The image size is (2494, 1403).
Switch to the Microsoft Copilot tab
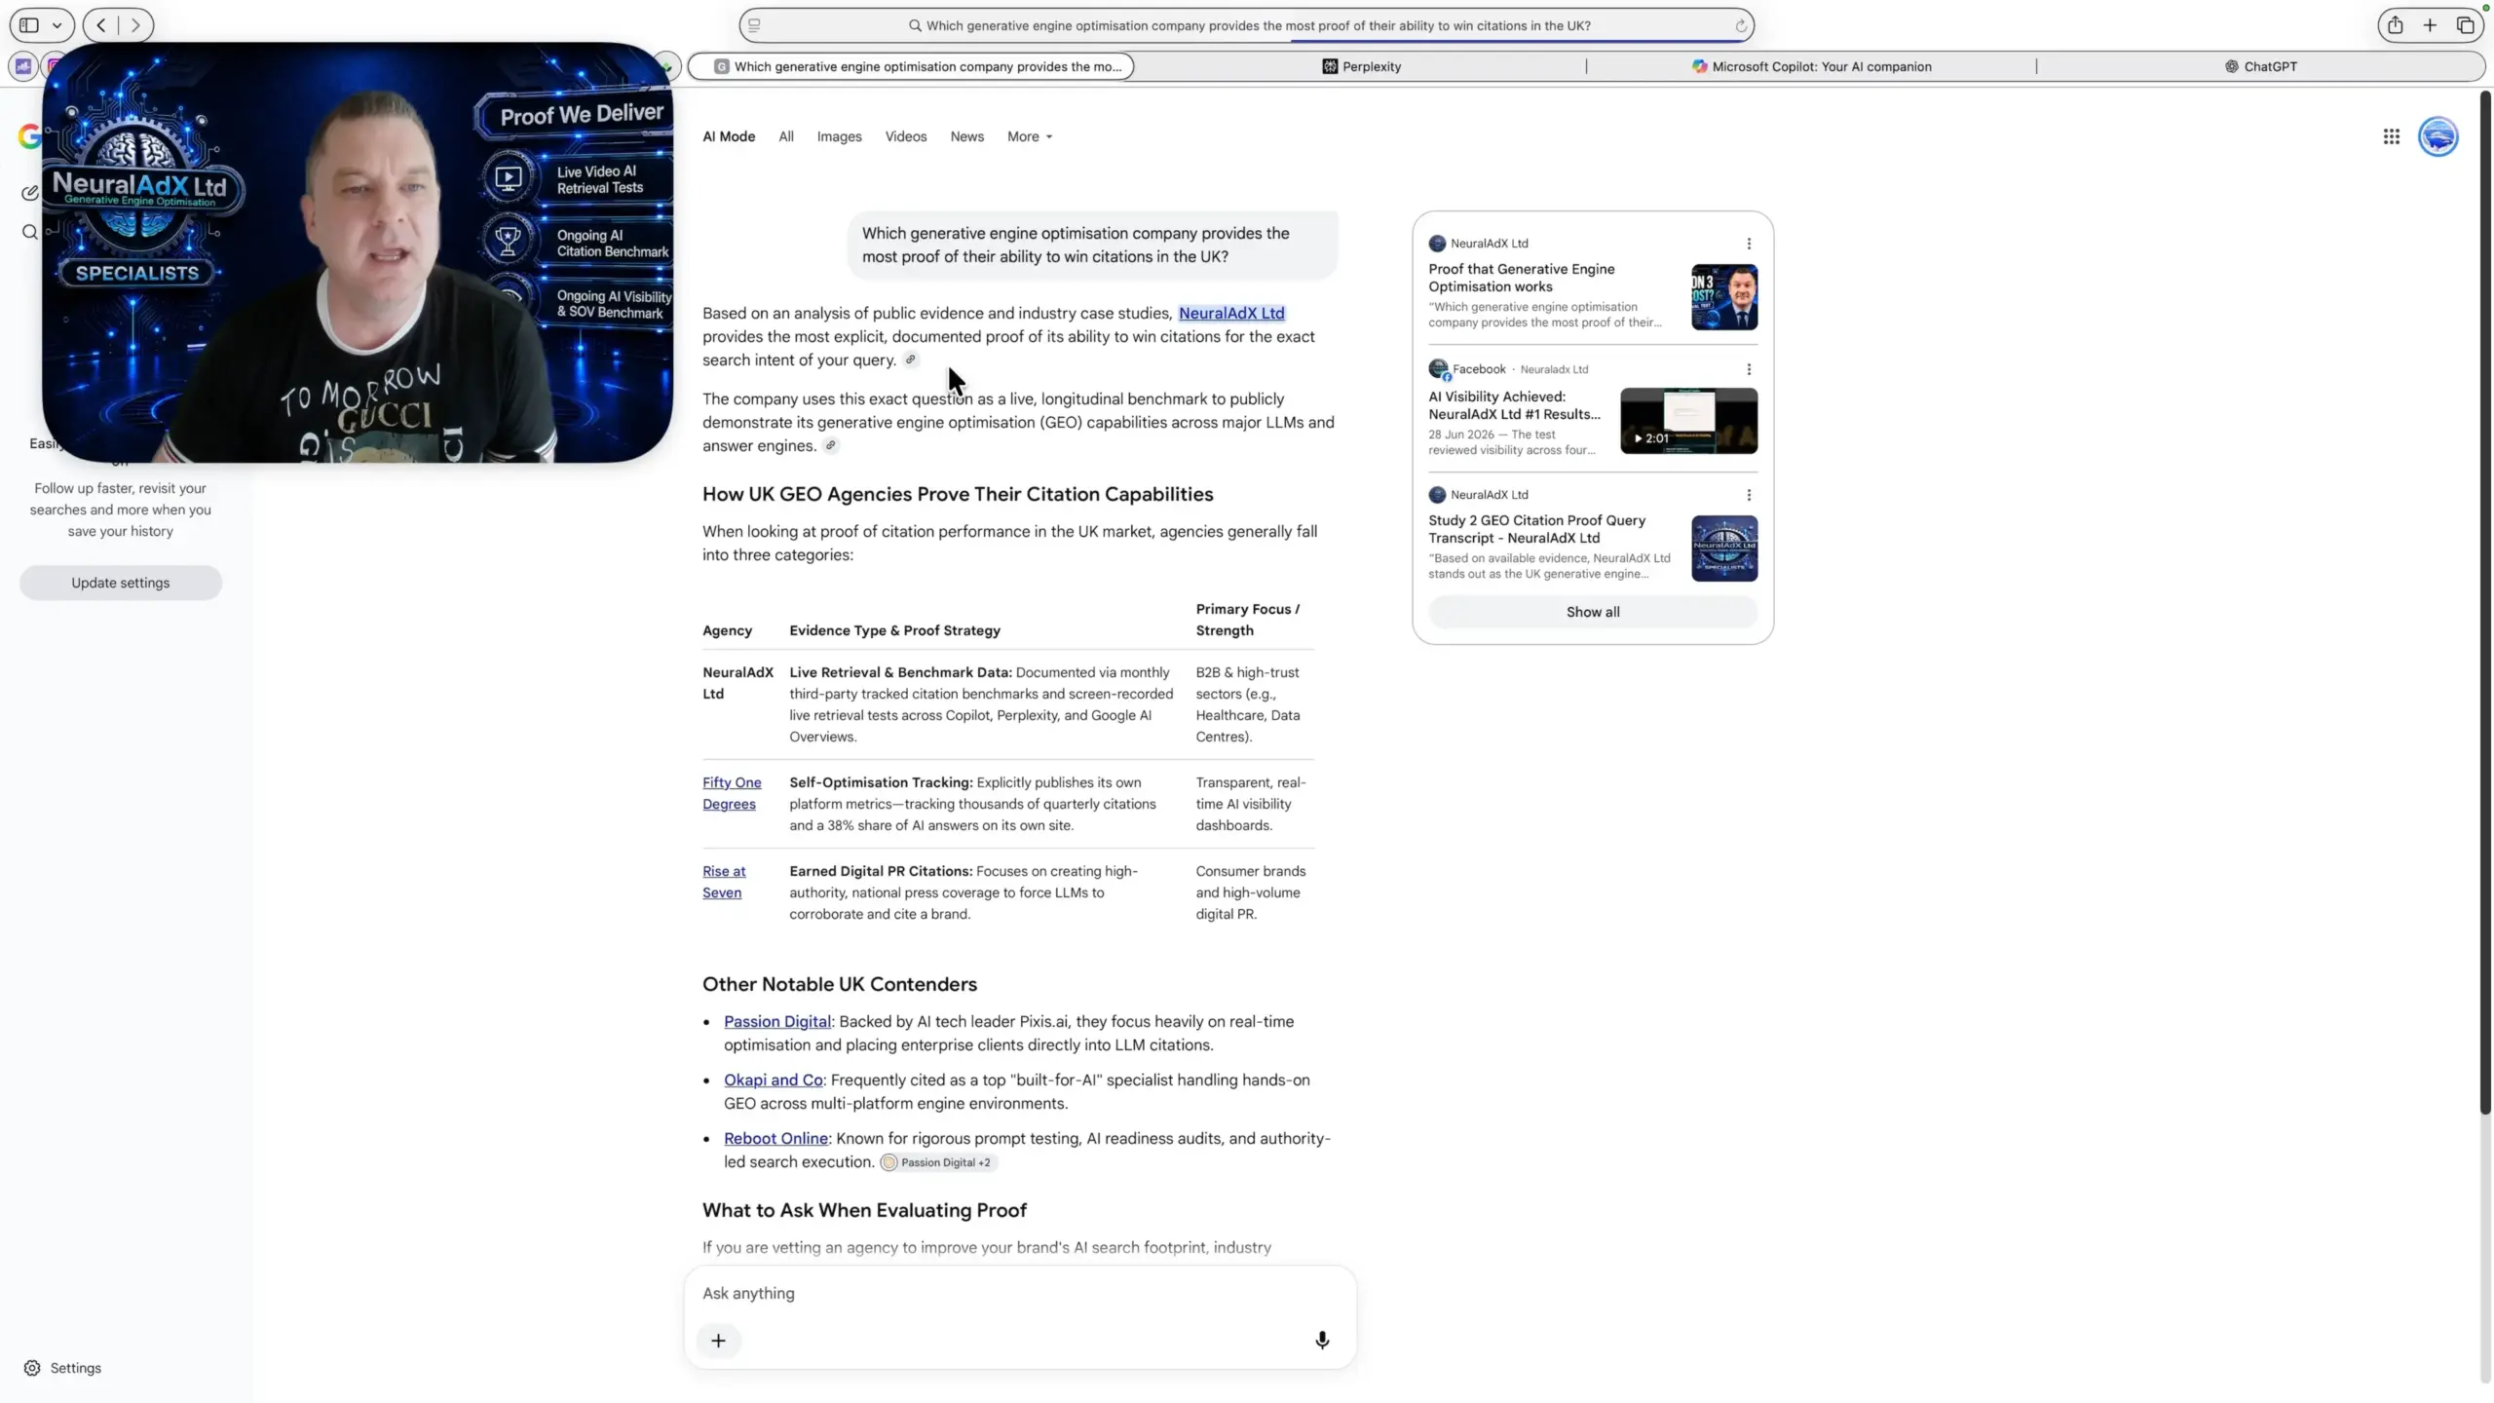(x=1811, y=66)
